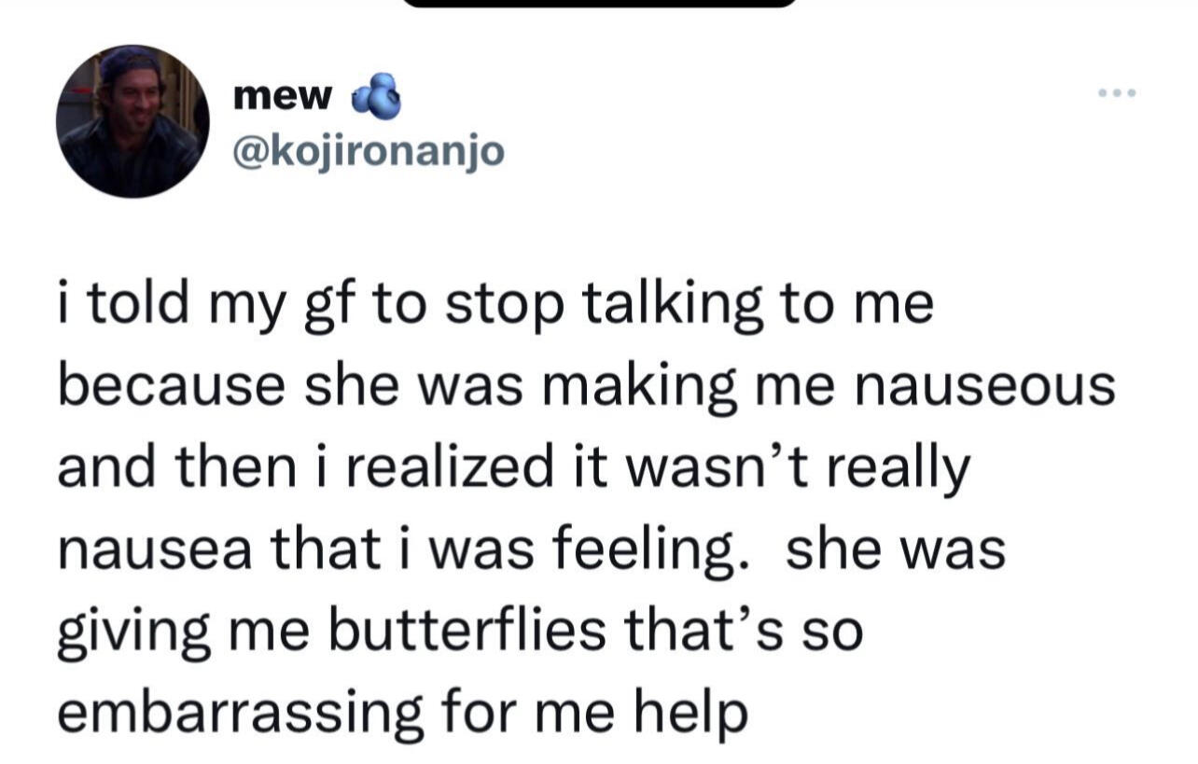Click 'she was' ending the fourth line

pyautogui.click(x=897, y=549)
